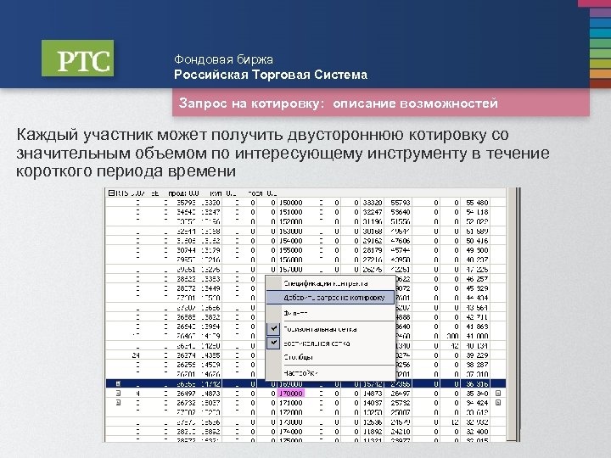This screenshot has height=458, width=611.
Task: Select strike cell 174000
Action: coord(291,432)
